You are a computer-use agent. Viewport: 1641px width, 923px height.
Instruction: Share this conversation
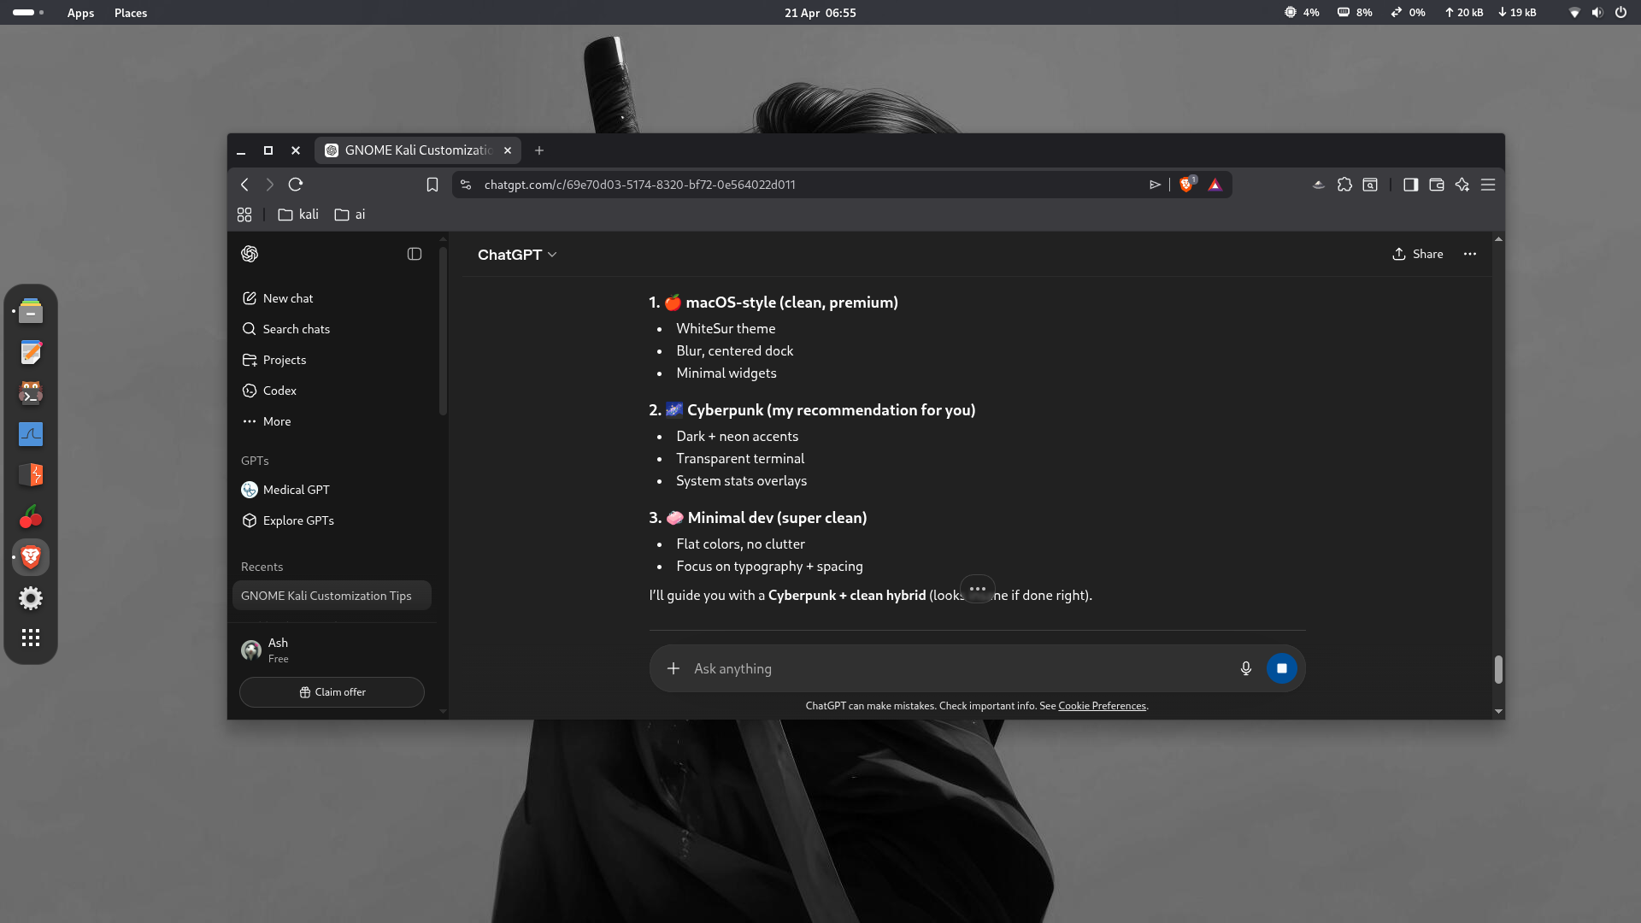tap(1417, 254)
